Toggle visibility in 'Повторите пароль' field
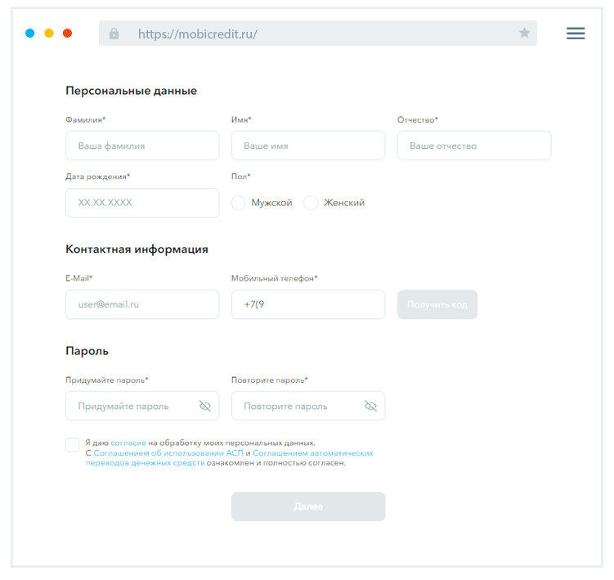The image size is (614, 580). click(x=370, y=406)
